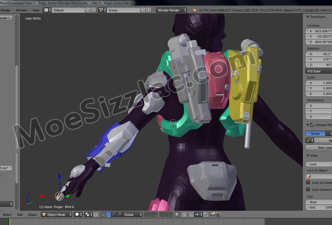Click the left tool panel scrollbar

[17, 107]
